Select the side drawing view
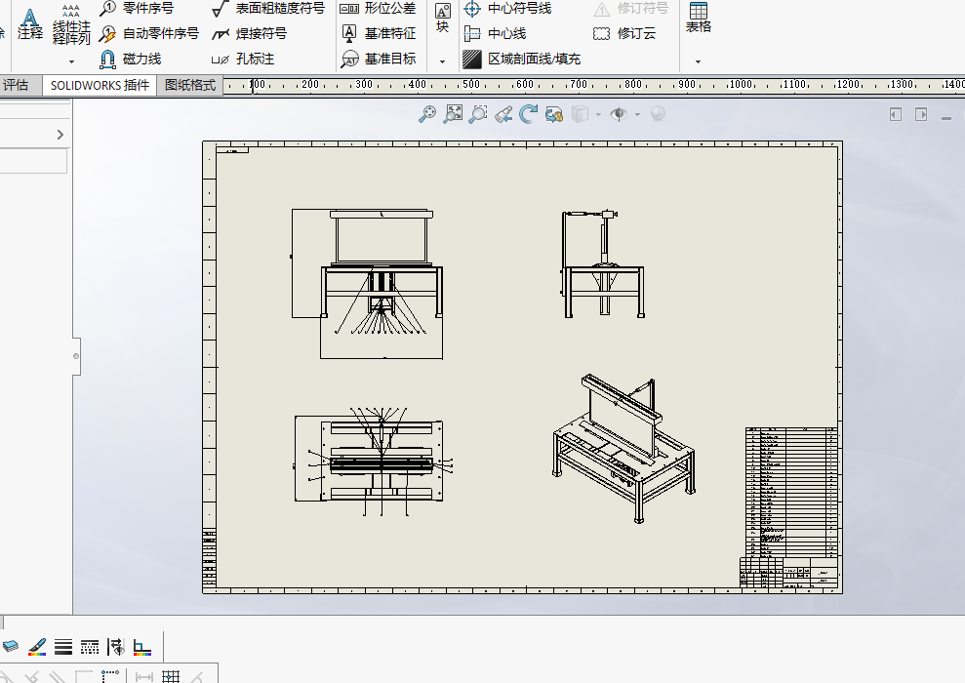The height and width of the screenshot is (683, 965). (602, 263)
